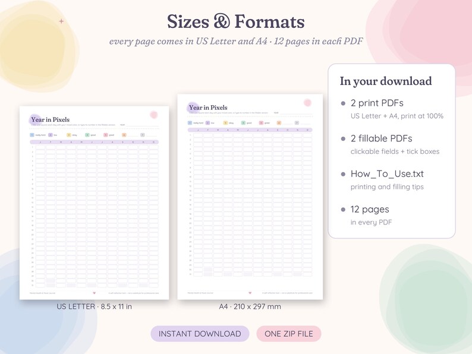Click the heart icon in US Letter page footer
Viewport: 472px width, 354px height.
coord(94,293)
